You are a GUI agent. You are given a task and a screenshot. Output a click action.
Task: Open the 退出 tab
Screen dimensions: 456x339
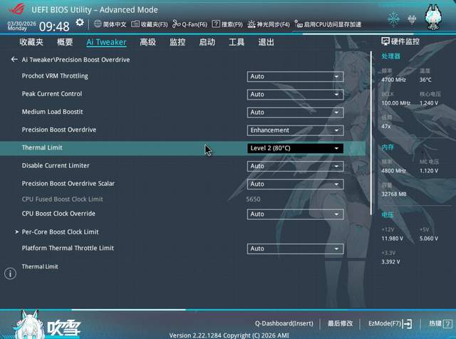(266, 42)
